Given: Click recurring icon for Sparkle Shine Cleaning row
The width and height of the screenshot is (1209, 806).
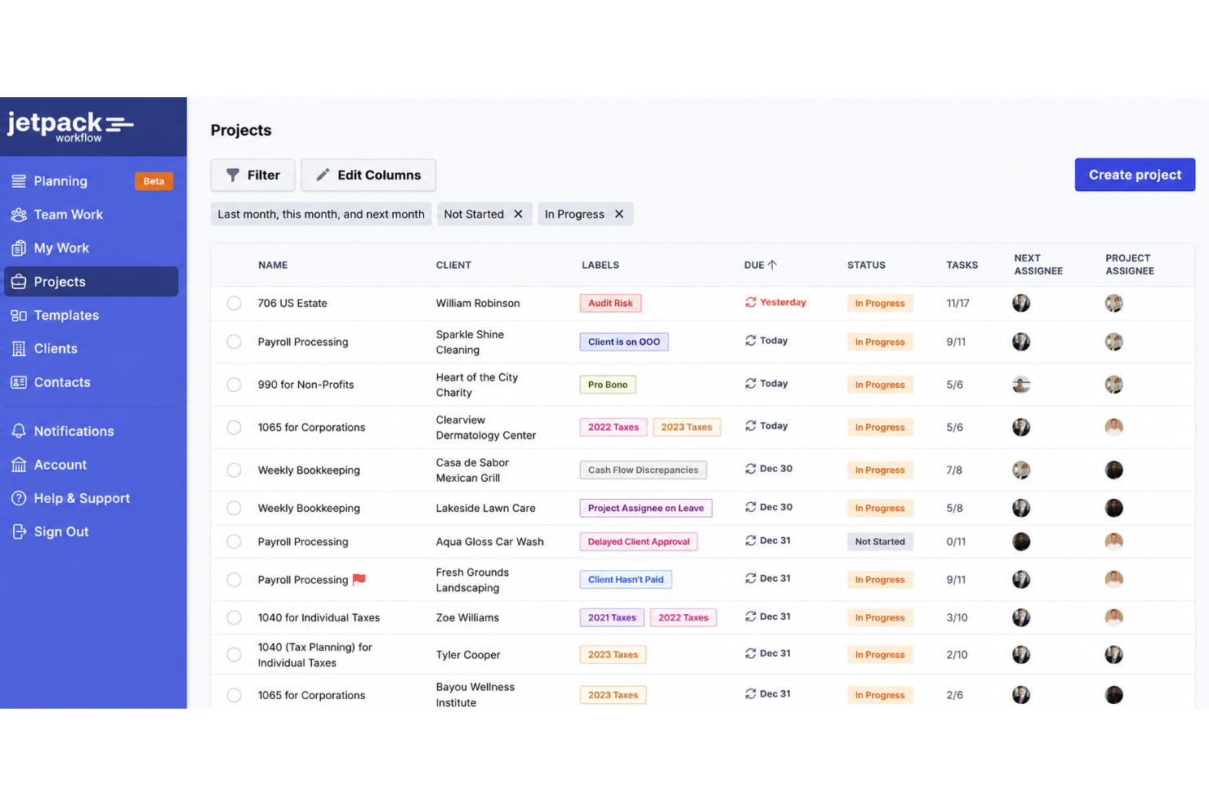Looking at the screenshot, I should pyautogui.click(x=751, y=341).
